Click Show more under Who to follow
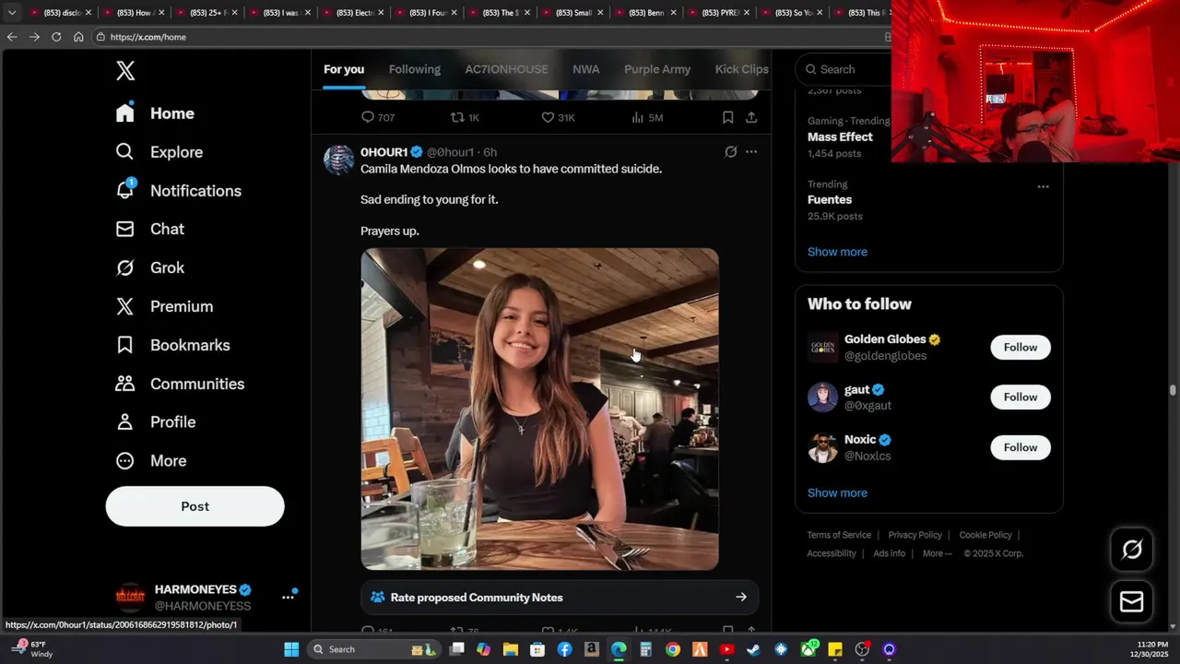The width and height of the screenshot is (1180, 664). 837,492
